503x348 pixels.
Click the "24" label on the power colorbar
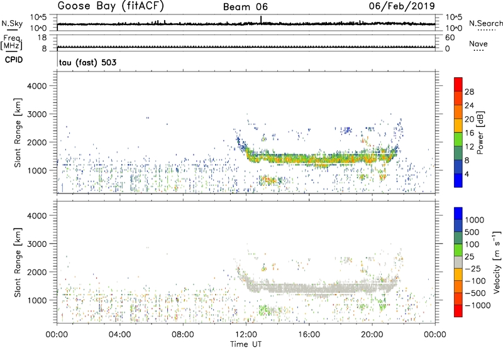coord(469,106)
